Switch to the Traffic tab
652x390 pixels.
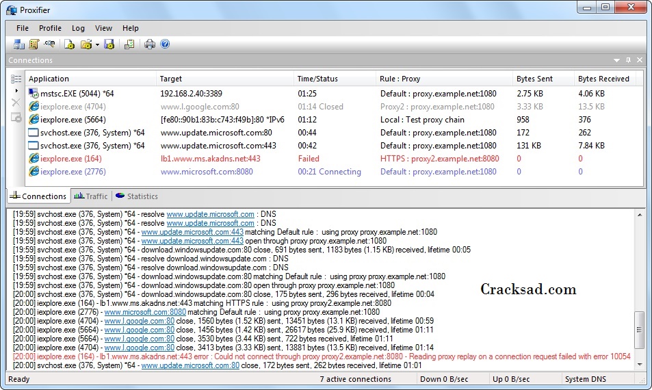click(x=90, y=196)
